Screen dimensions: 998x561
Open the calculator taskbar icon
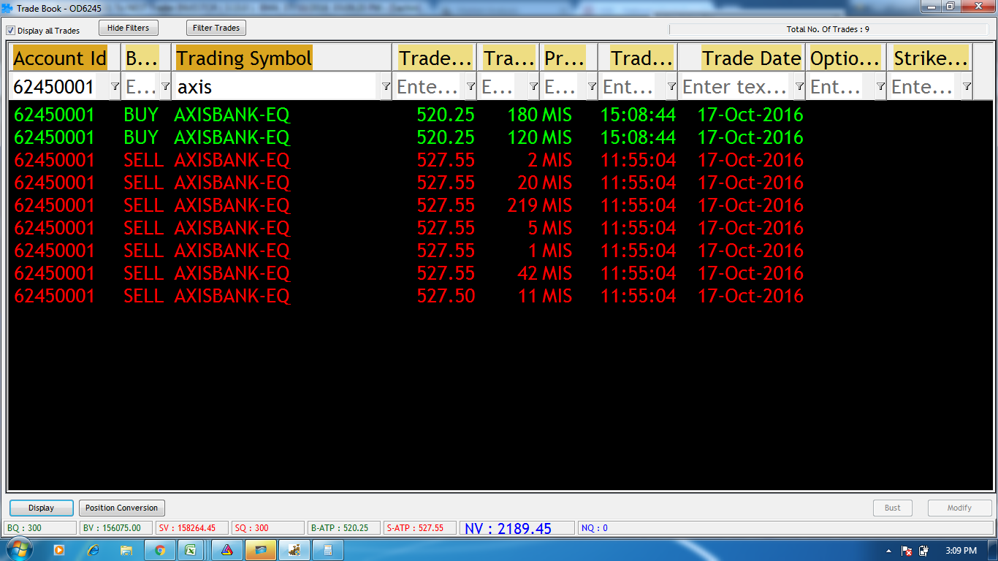click(x=328, y=550)
